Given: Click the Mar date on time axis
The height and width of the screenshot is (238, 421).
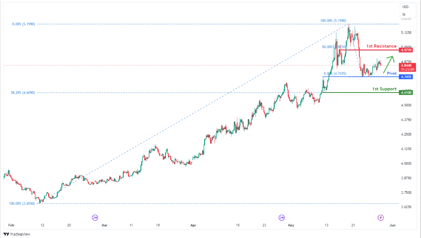Looking at the screenshot, I should pos(104,225).
